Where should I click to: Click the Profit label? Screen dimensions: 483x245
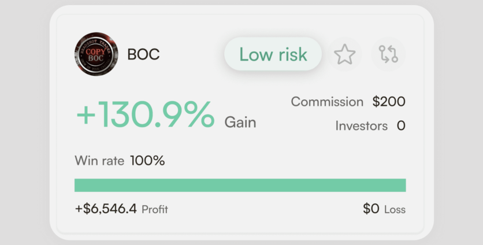[x=155, y=209]
